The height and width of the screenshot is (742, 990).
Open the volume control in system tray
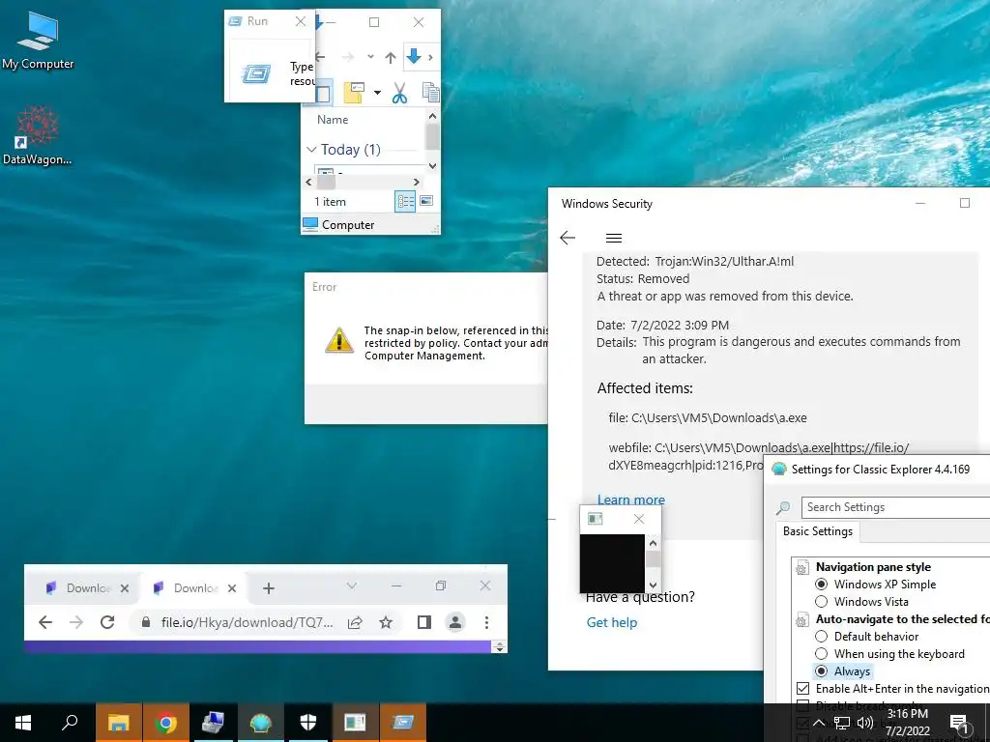pos(865,723)
